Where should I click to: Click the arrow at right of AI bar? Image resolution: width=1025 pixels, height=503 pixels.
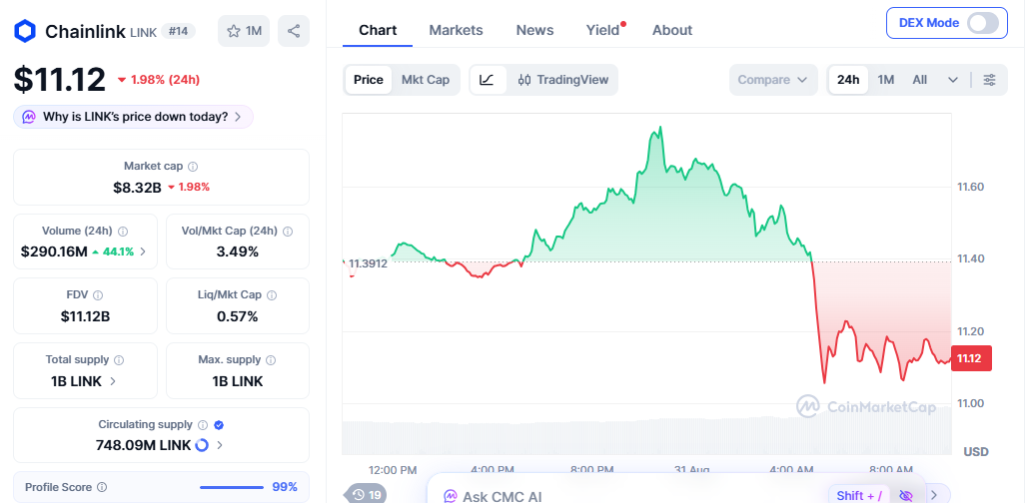pyautogui.click(x=934, y=494)
